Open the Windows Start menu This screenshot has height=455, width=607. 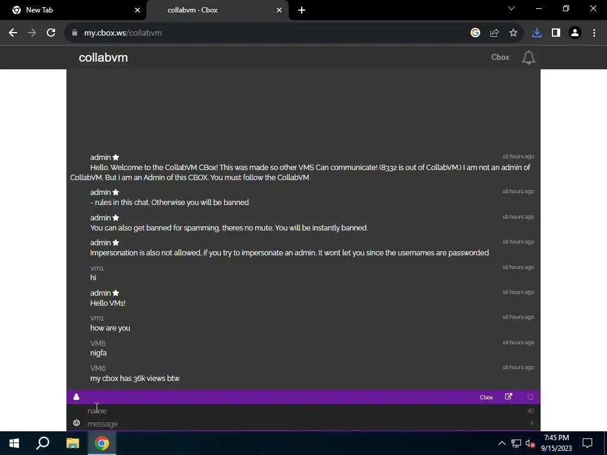tap(14, 443)
